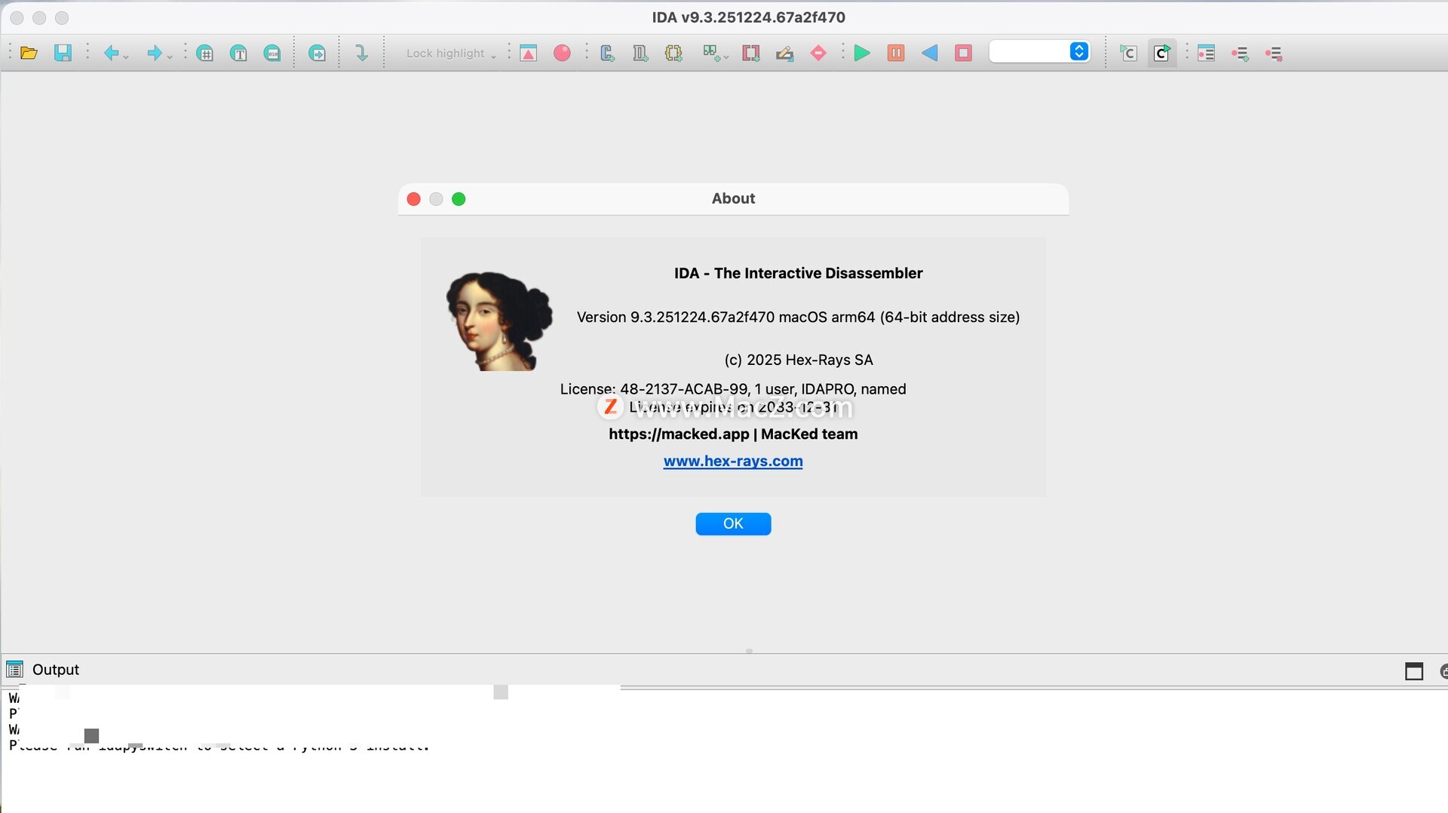This screenshot has height=813, width=1448.
Task: Toggle the highlighted C source-level debugging icon
Action: pos(1162,53)
